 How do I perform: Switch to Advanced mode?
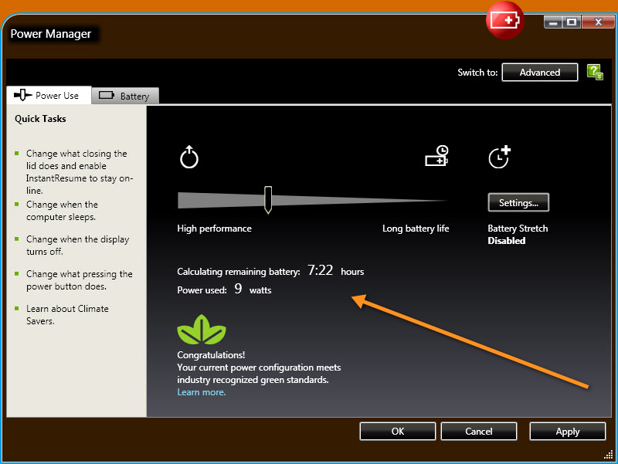pos(539,73)
